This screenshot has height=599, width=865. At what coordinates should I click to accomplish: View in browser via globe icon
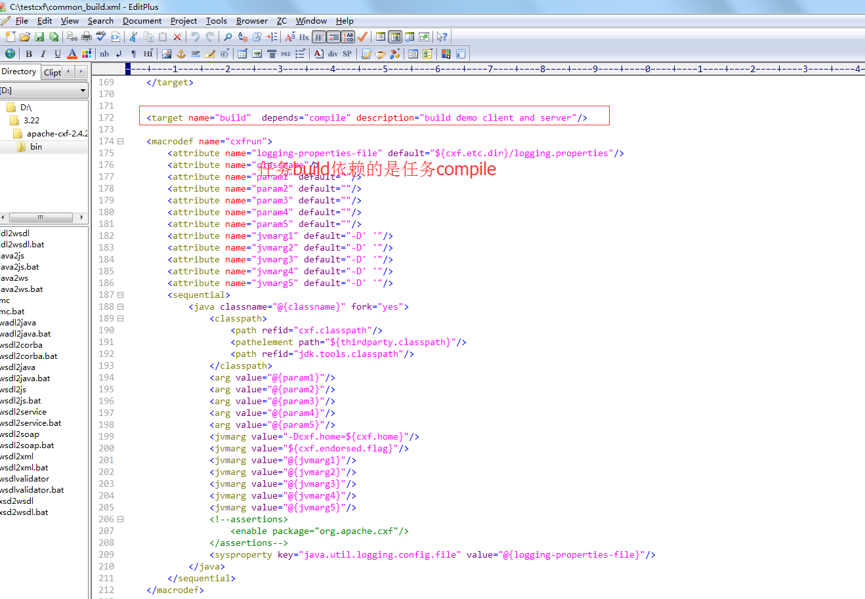(x=10, y=54)
